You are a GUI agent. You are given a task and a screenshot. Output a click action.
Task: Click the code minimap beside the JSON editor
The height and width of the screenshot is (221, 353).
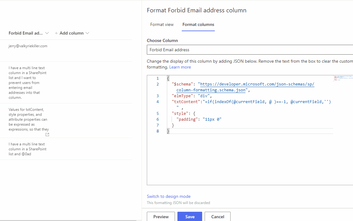tap(342, 79)
